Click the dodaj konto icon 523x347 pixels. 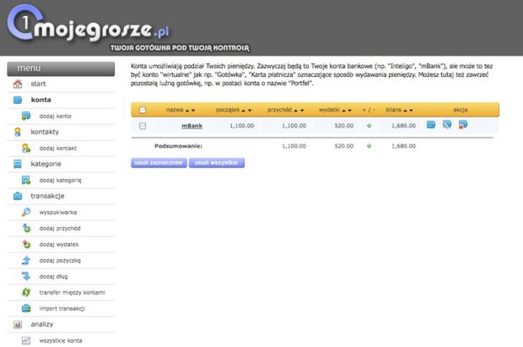click(26, 116)
